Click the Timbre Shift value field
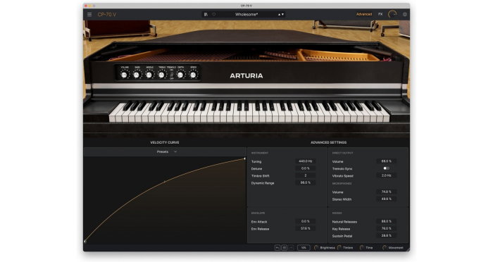The image size is (493, 262). click(x=305, y=175)
